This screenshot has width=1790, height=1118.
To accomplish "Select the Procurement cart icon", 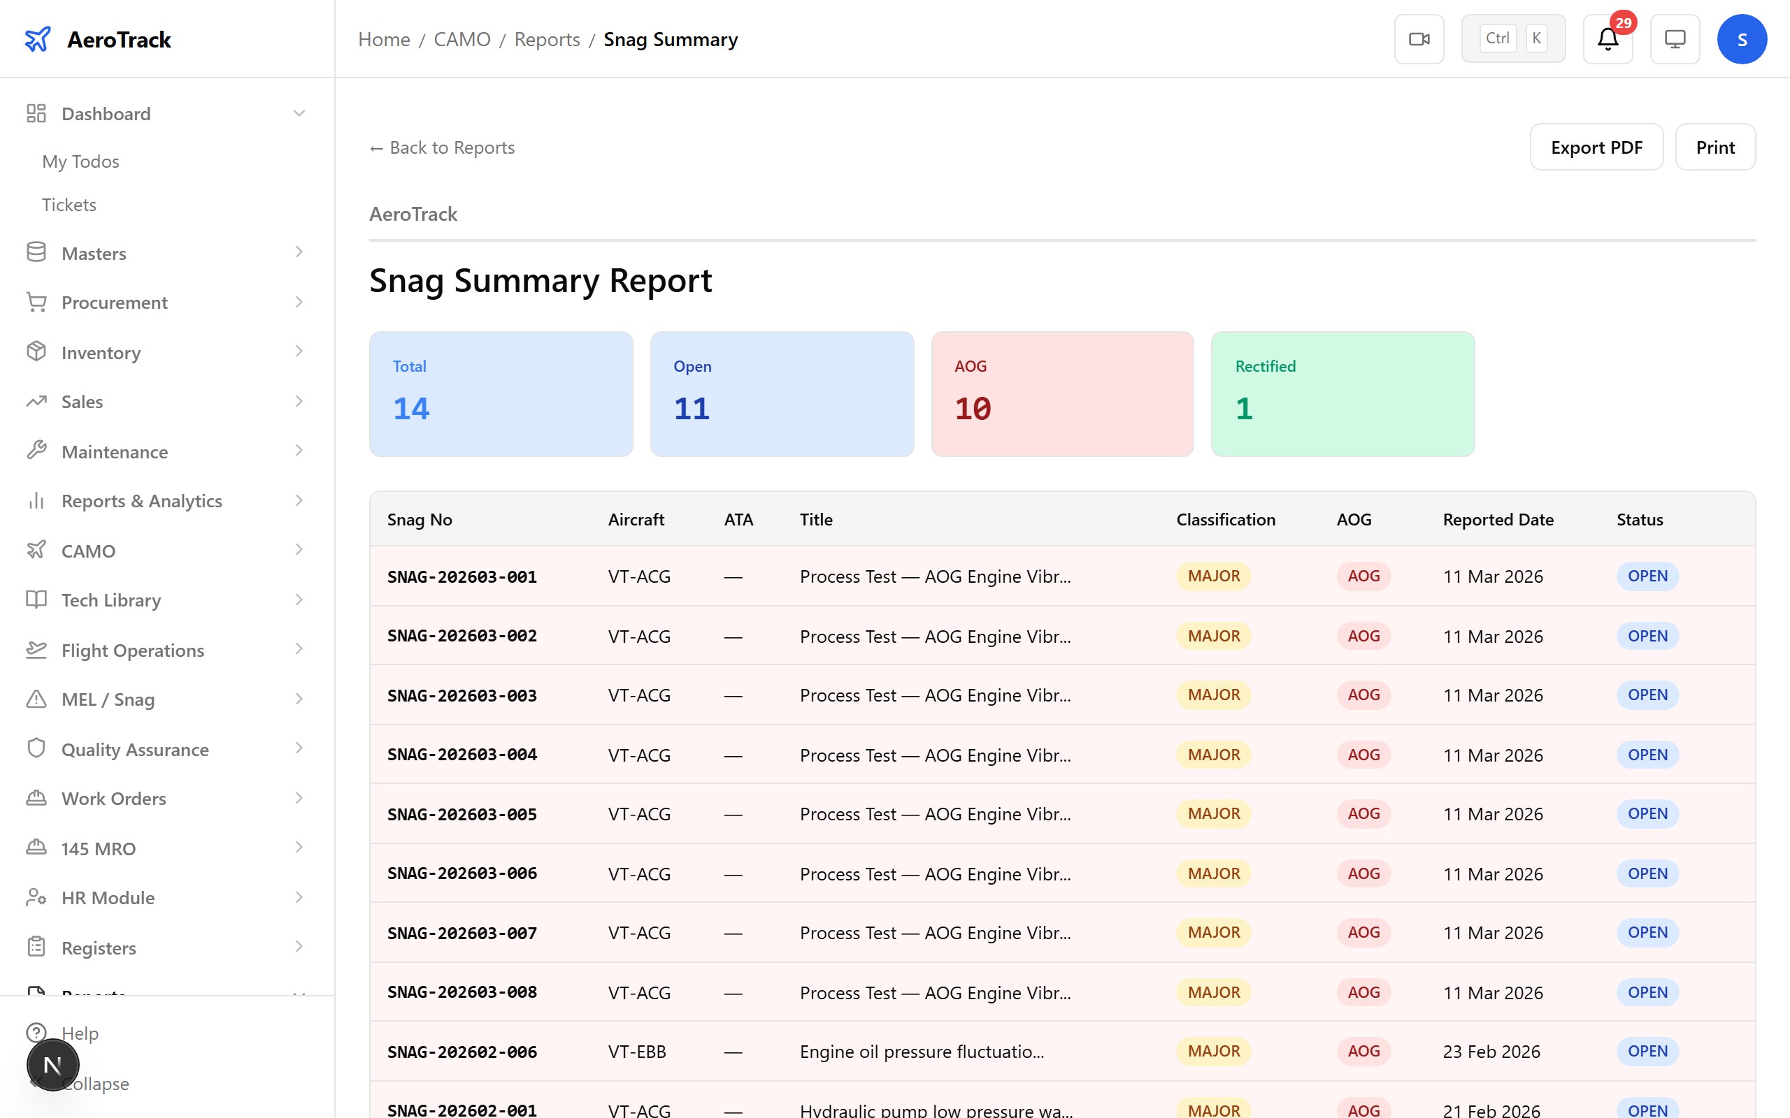I will point(36,302).
